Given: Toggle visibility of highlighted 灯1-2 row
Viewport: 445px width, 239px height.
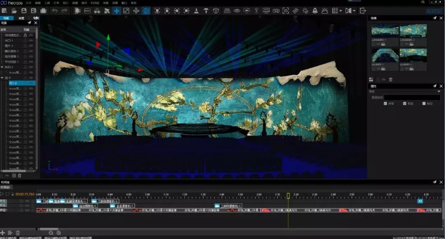Looking at the screenshot, I should coord(31,83).
